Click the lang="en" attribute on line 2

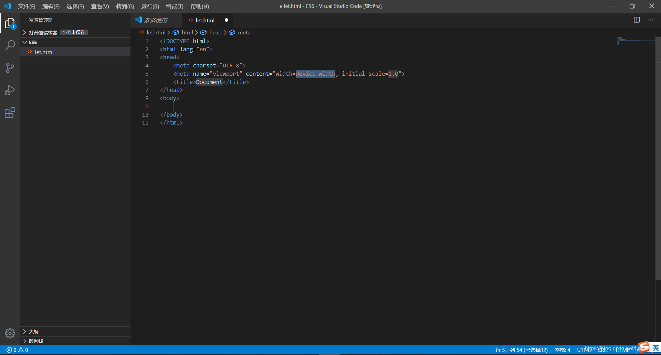tap(195, 49)
